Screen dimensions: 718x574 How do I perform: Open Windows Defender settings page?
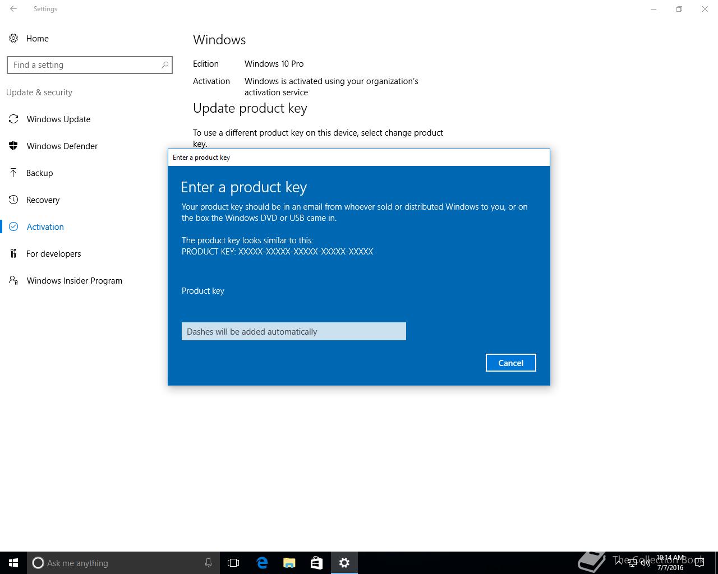tap(62, 146)
